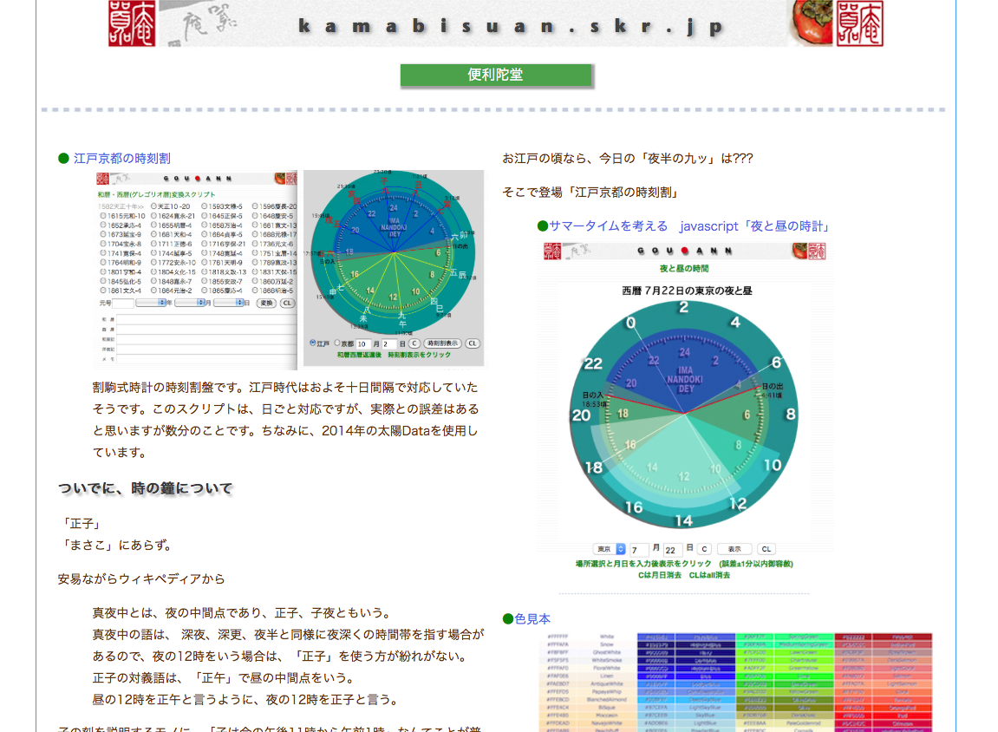This screenshot has width=998, height=732.
Task: Click the persimmon image in the top banner
Action: click(x=812, y=23)
